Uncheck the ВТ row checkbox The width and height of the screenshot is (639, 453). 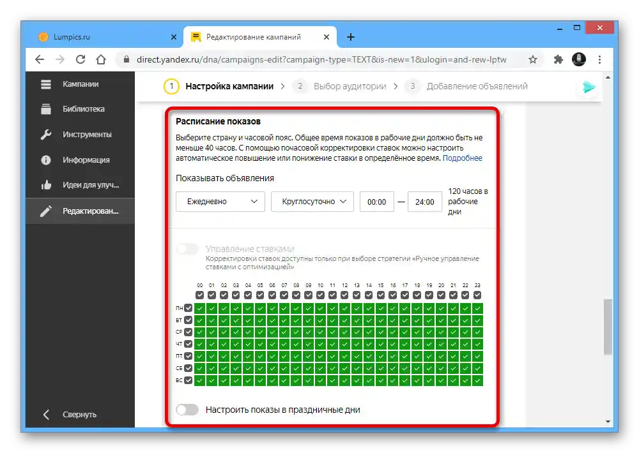pos(189,320)
